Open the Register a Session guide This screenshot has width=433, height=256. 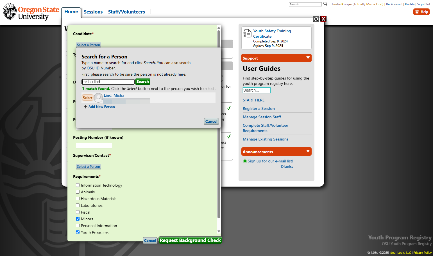point(259,108)
